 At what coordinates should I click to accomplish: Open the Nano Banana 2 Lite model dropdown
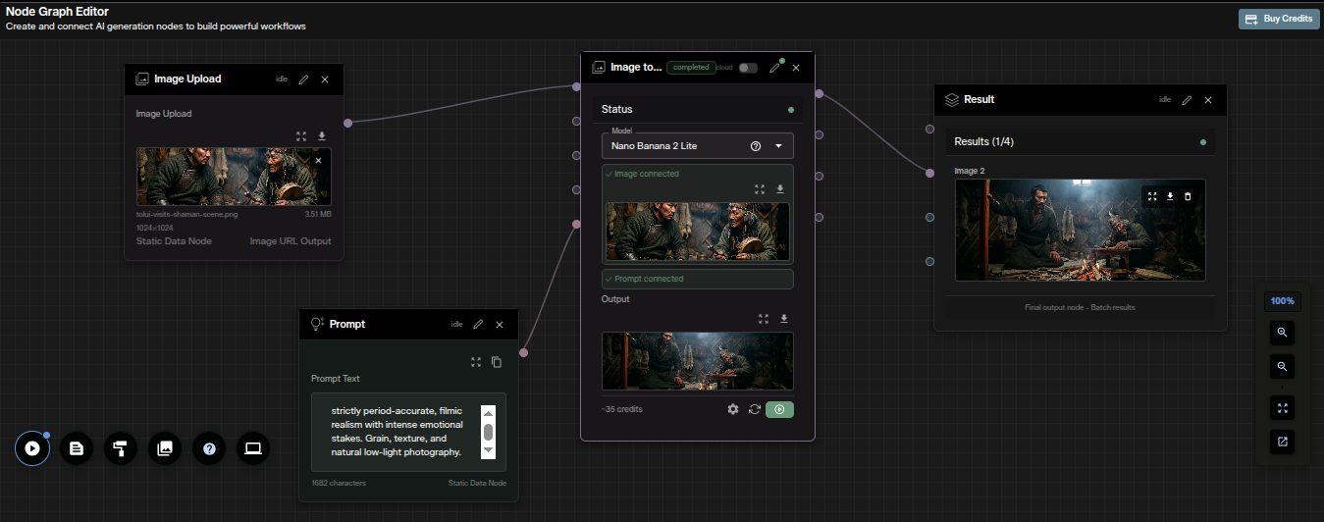pos(697,146)
